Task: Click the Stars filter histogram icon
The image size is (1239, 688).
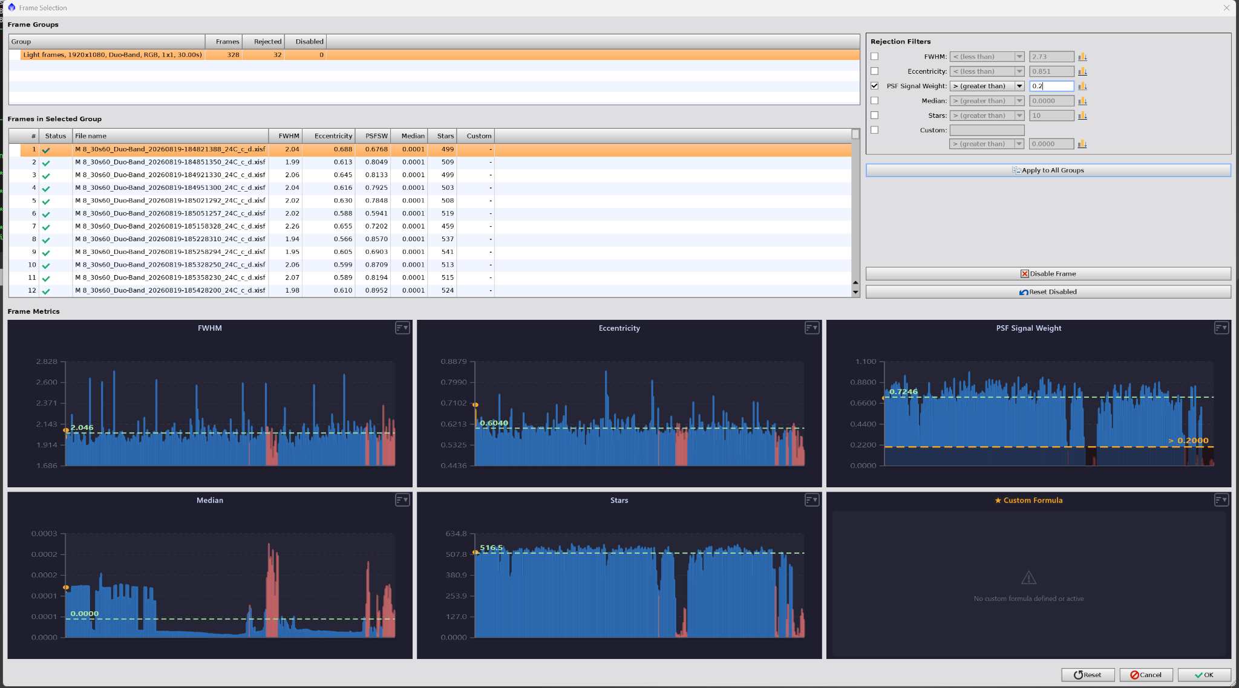Action: pos(1082,115)
